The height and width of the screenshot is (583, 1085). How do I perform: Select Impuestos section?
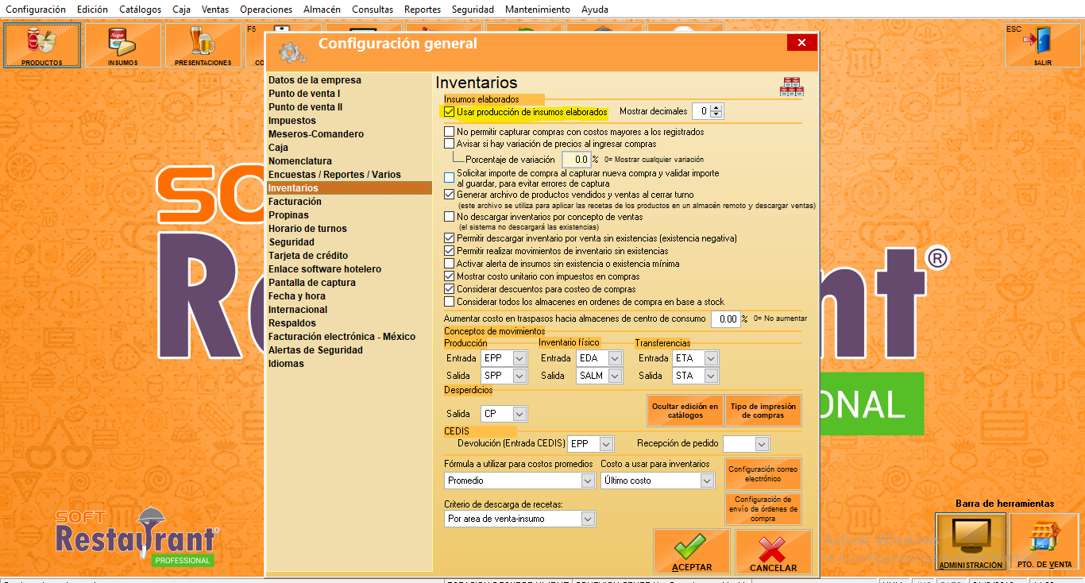(x=292, y=121)
